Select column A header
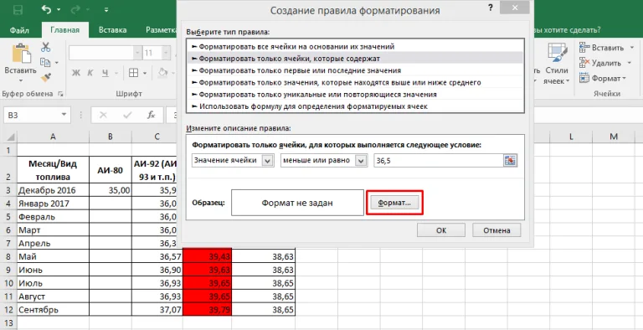This screenshot has width=643, height=330. (53, 137)
